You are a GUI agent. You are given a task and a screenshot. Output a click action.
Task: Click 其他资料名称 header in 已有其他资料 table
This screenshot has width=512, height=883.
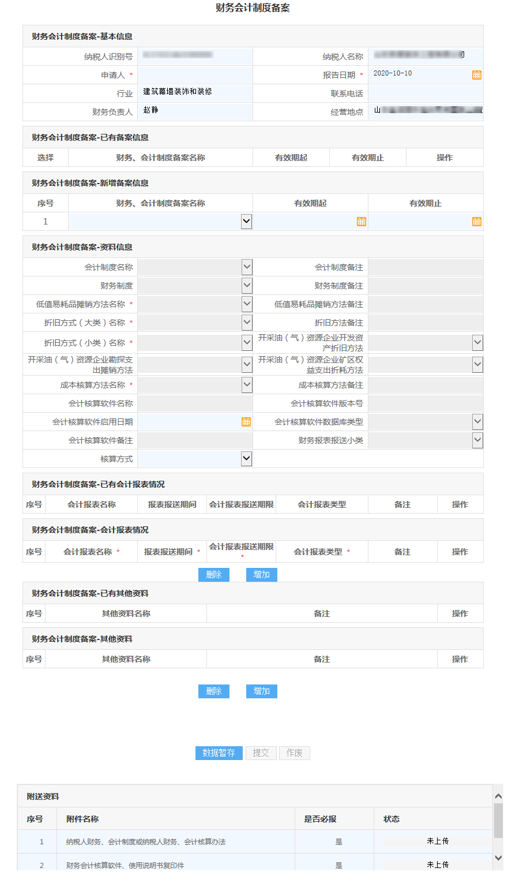point(126,613)
